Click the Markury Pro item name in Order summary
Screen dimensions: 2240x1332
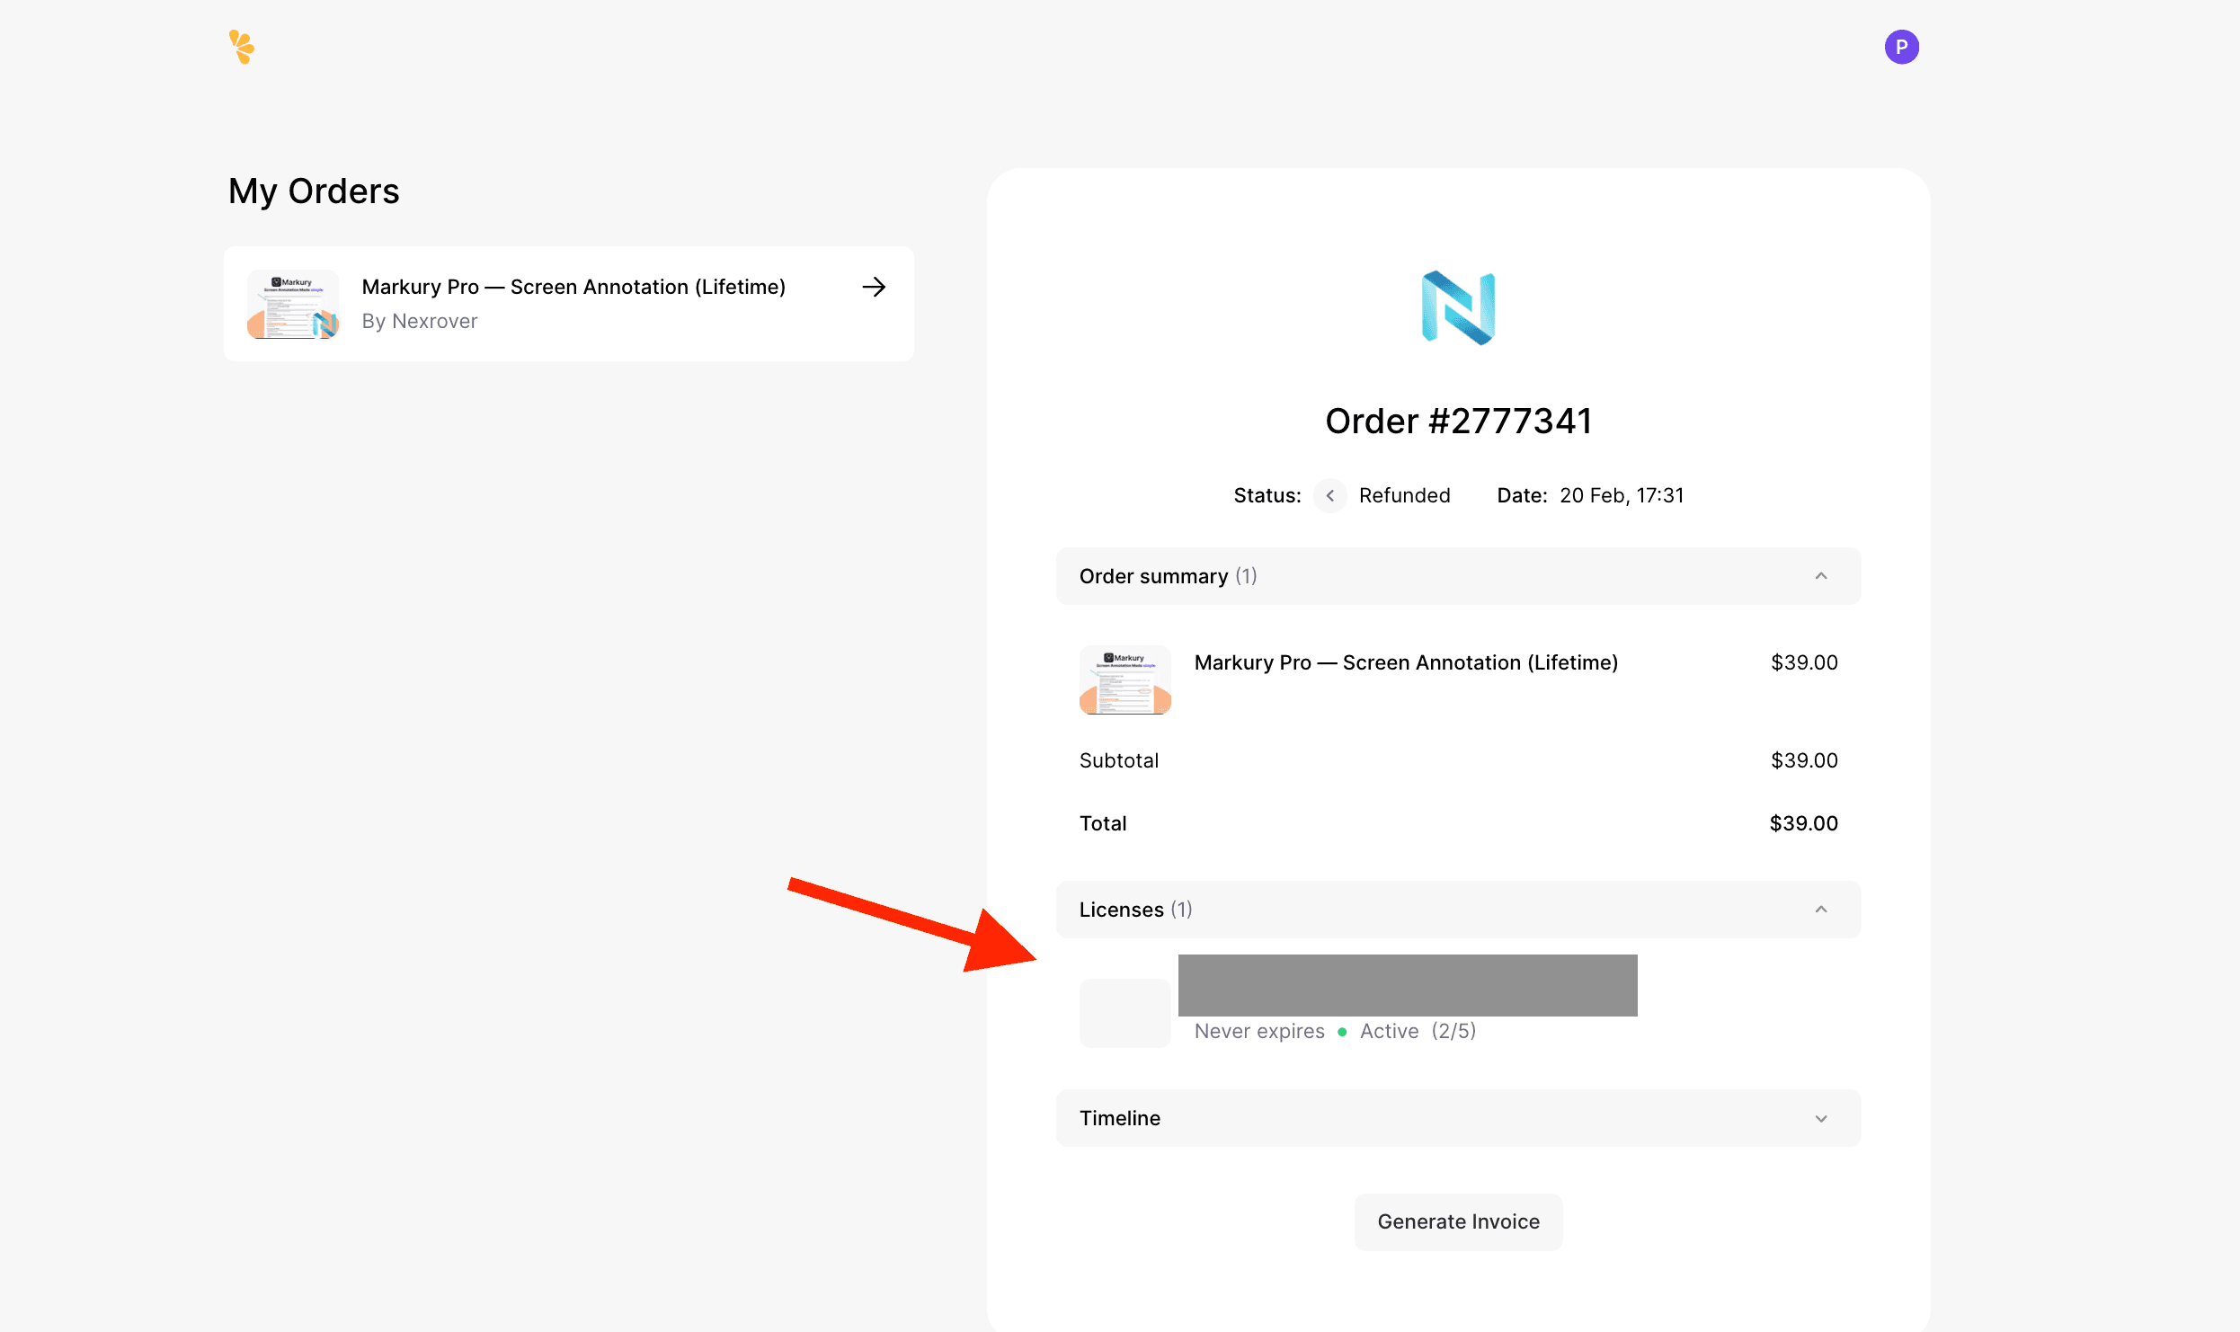(x=1406, y=662)
